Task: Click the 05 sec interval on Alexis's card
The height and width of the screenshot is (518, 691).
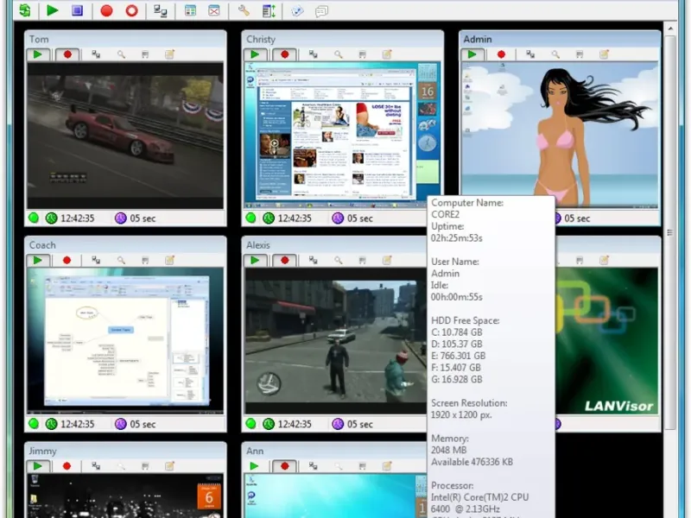Action: pos(352,424)
